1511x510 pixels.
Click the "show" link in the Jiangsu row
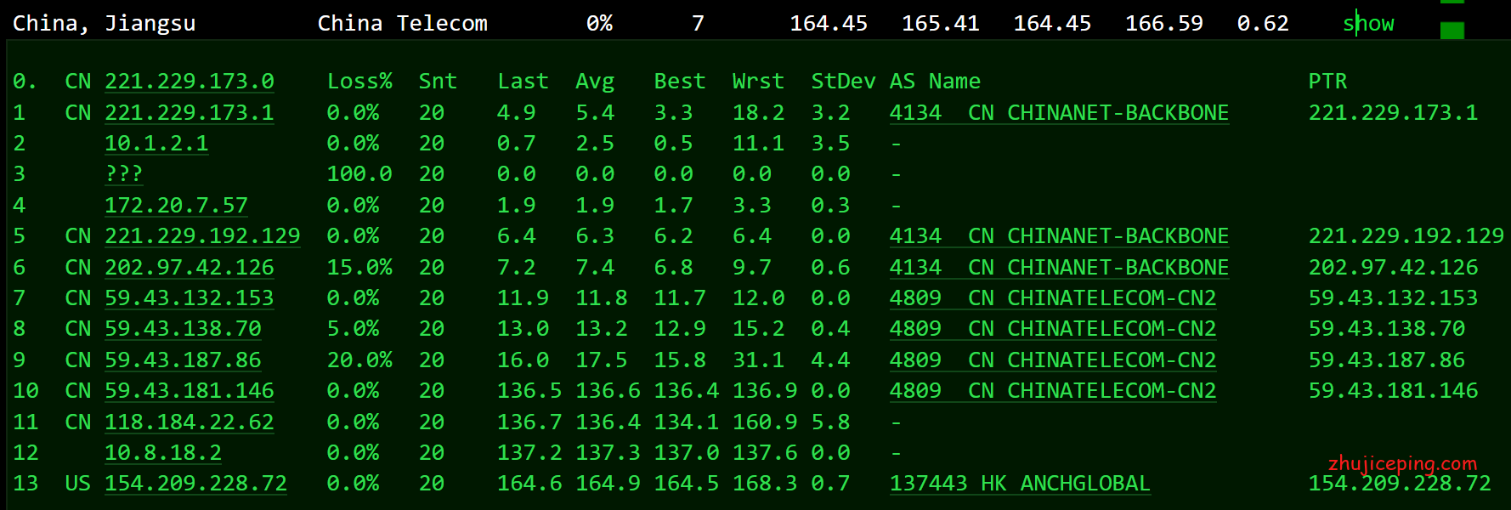[x=1368, y=24]
